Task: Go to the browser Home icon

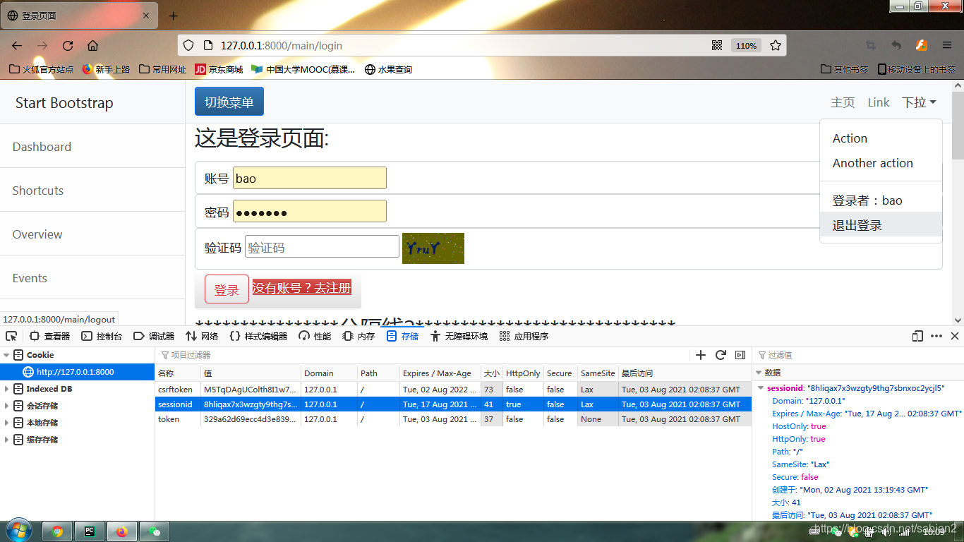Action: (x=92, y=45)
